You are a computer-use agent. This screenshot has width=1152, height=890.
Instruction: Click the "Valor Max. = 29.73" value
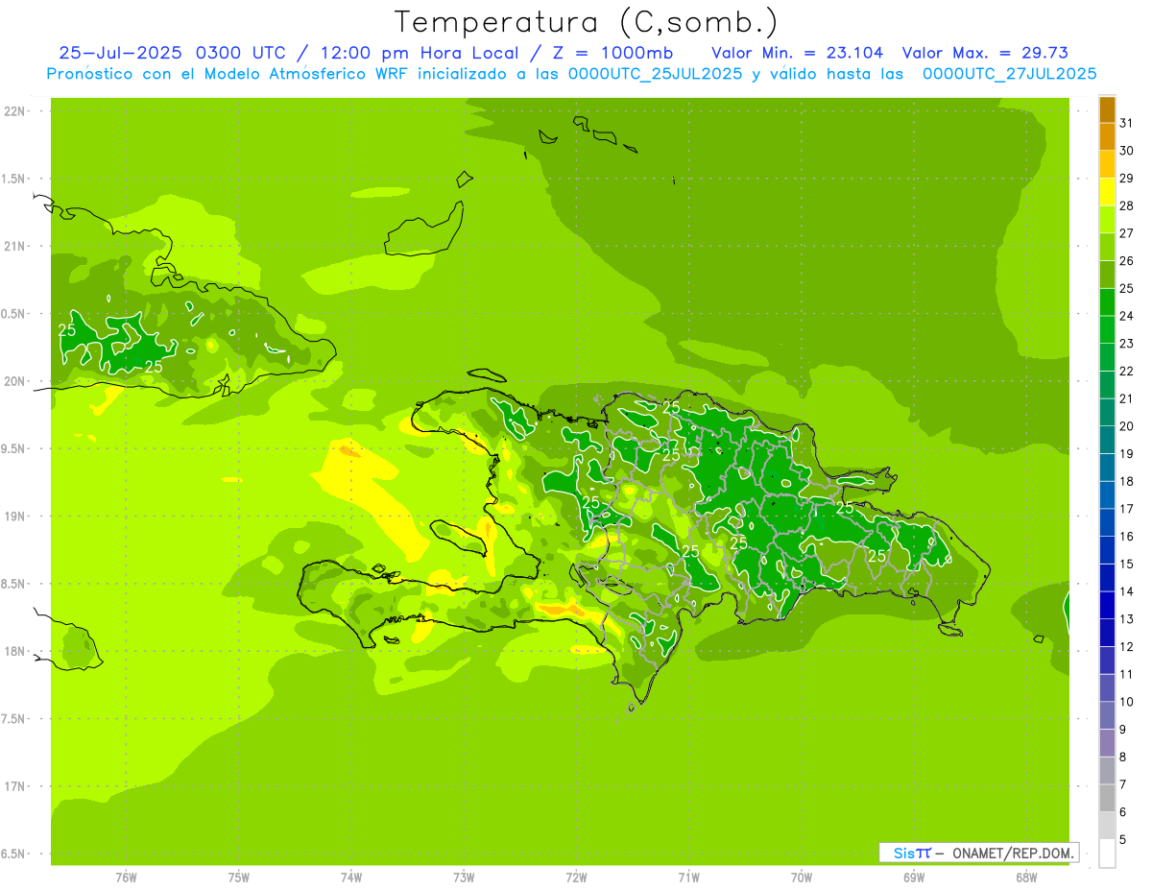pos(985,53)
